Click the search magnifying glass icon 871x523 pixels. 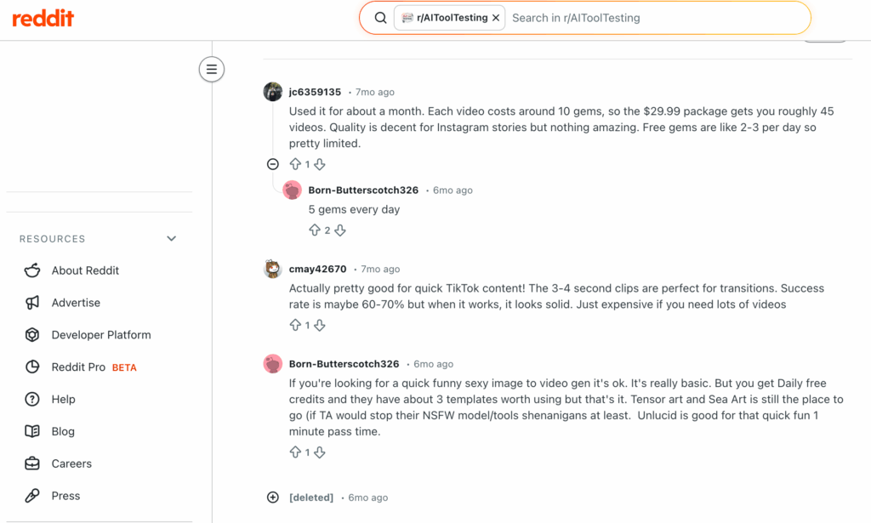[379, 17]
